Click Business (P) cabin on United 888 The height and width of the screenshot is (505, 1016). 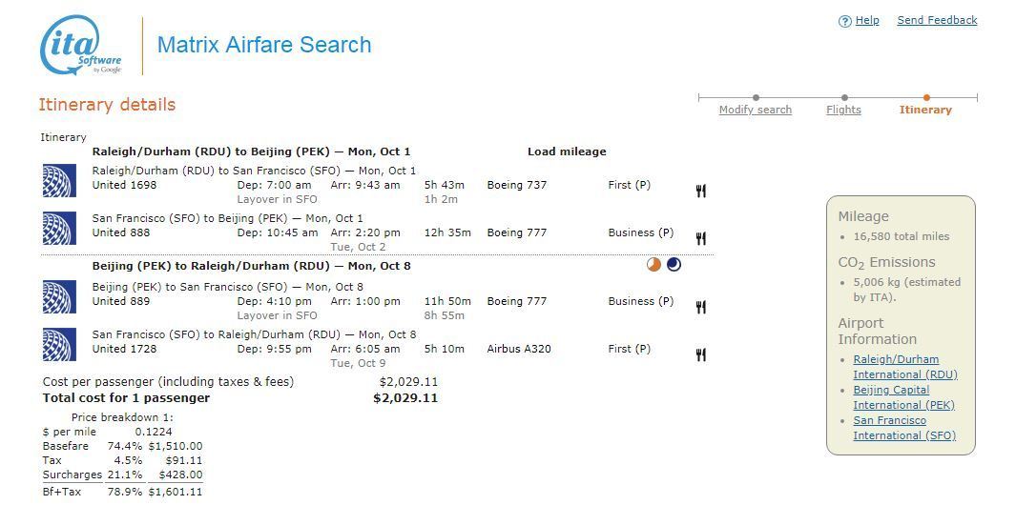[641, 232]
